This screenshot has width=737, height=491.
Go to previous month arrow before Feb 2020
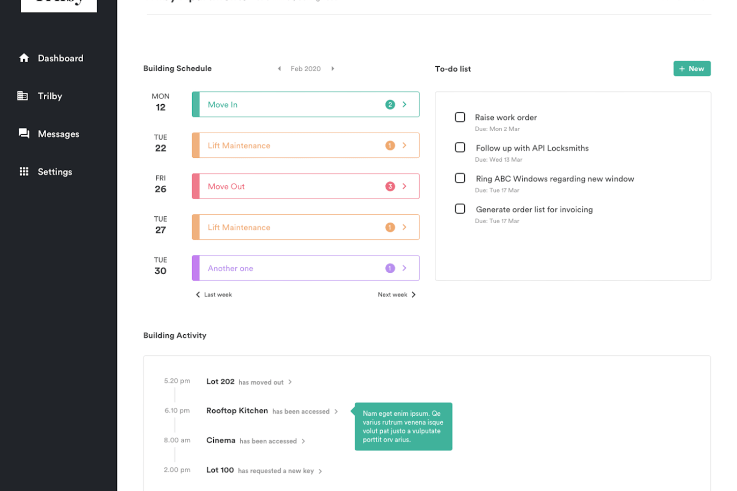click(x=280, y=69)
